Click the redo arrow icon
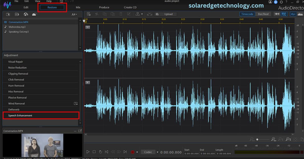 tap(72, 1)
